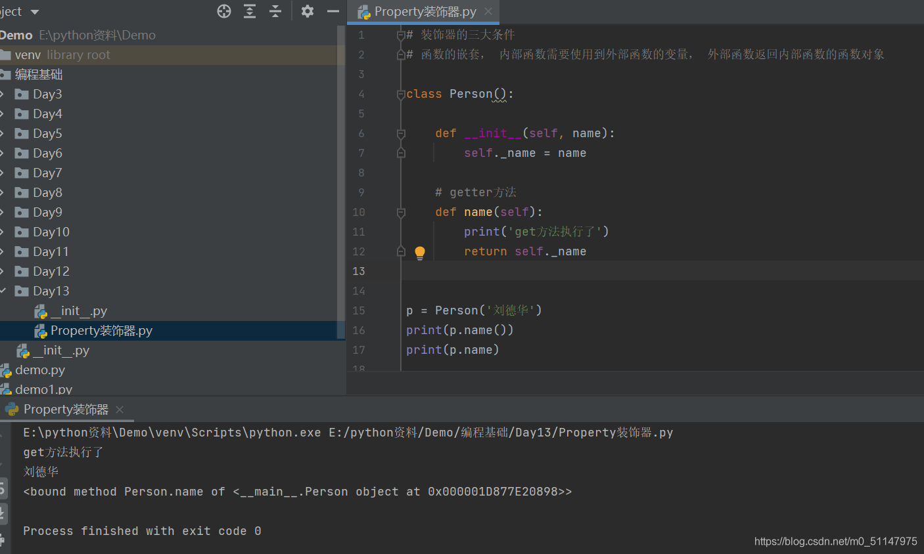Click the yellow lightbulb intention icon

[x=420, y=252]
